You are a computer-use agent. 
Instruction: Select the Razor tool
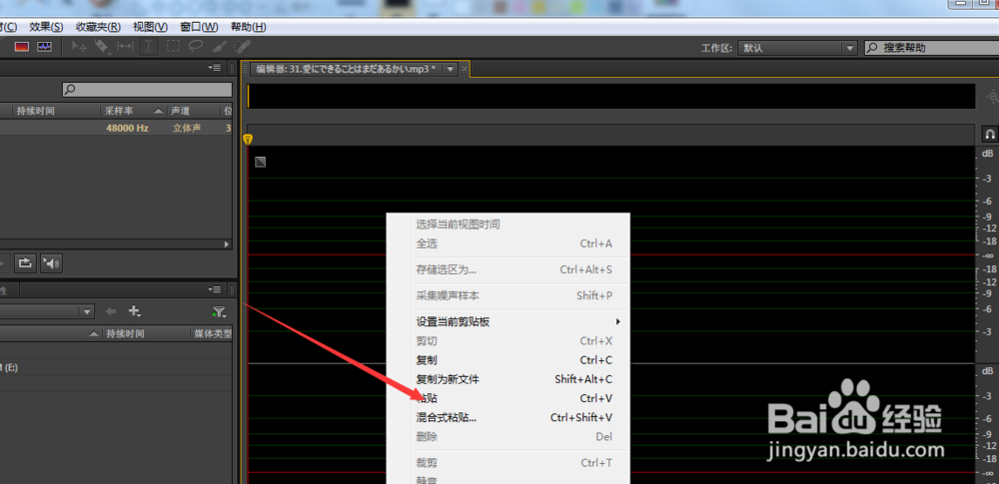[101, 47]
